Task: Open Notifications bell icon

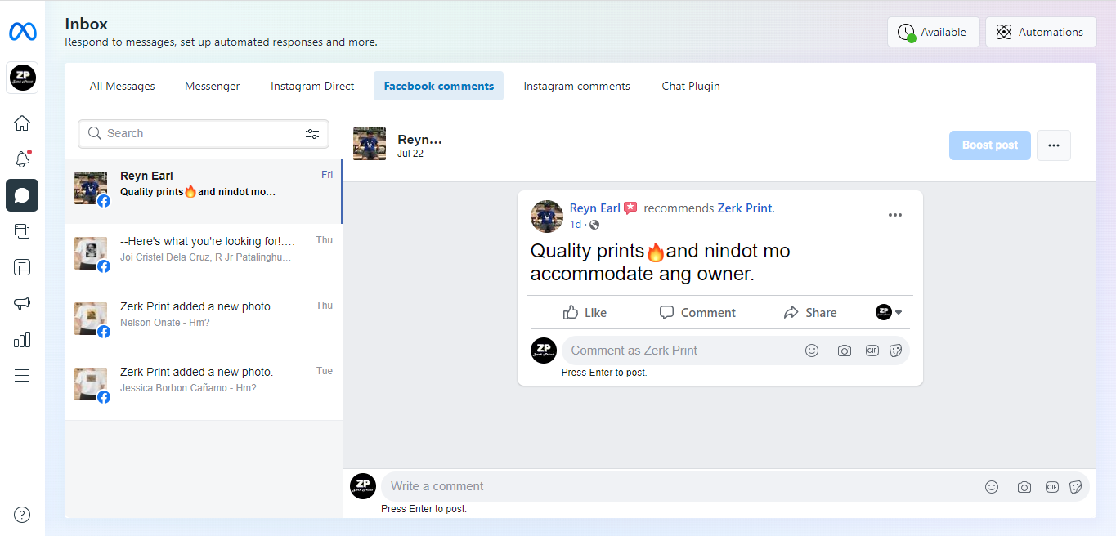Action: [22, 159]
